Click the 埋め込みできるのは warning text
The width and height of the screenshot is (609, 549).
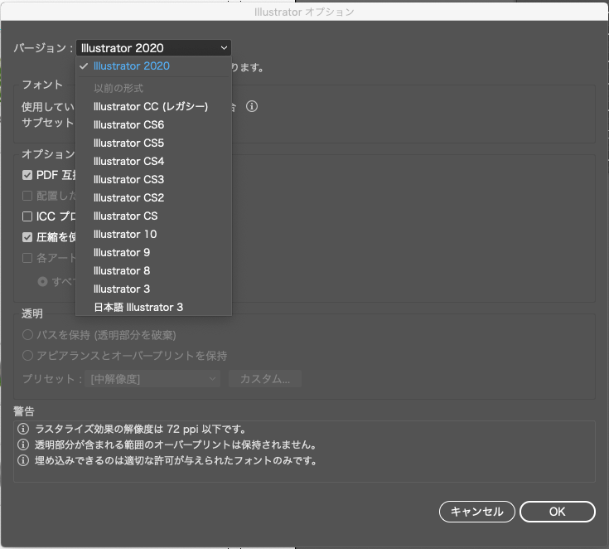pos(176,460)
